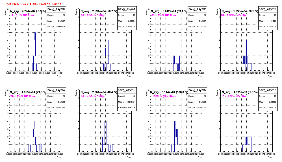This screenshot has height=162, width=282.
Task: Click the N_avg = 4.055e+04 label
Action: pos(28,92)
